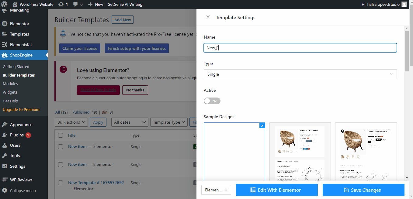Check the New Template # 1675572692 checkbox
413x199 pixels.
point(61,183)
